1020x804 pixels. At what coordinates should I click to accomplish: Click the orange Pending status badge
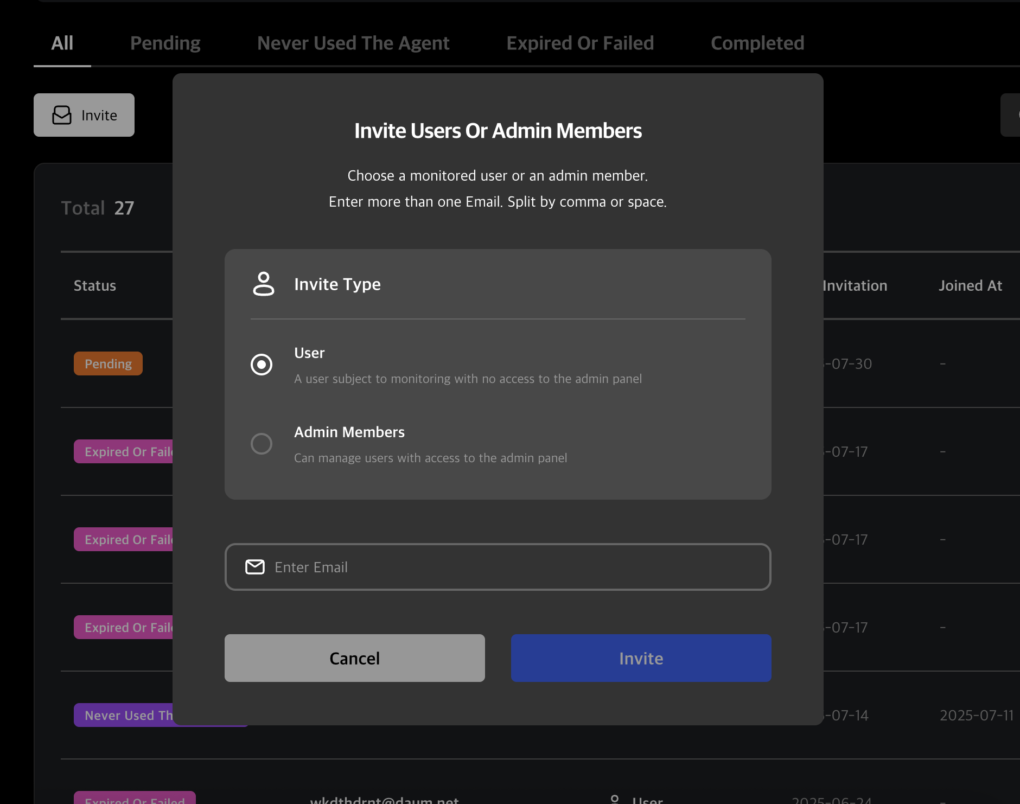click(108, 363)
